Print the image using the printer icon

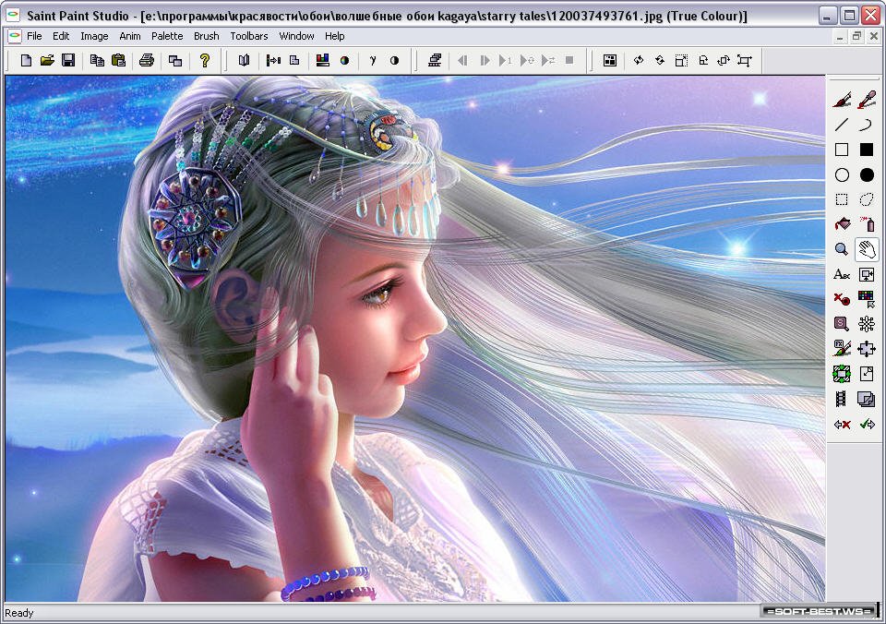[x=147, y=61]
